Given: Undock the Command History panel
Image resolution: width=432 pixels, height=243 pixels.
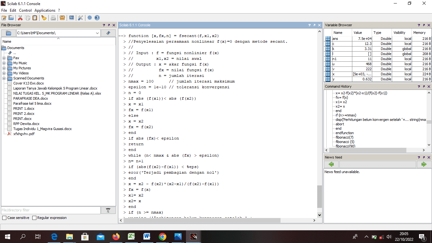Looking at the screenshot, I should pos(424,86).
